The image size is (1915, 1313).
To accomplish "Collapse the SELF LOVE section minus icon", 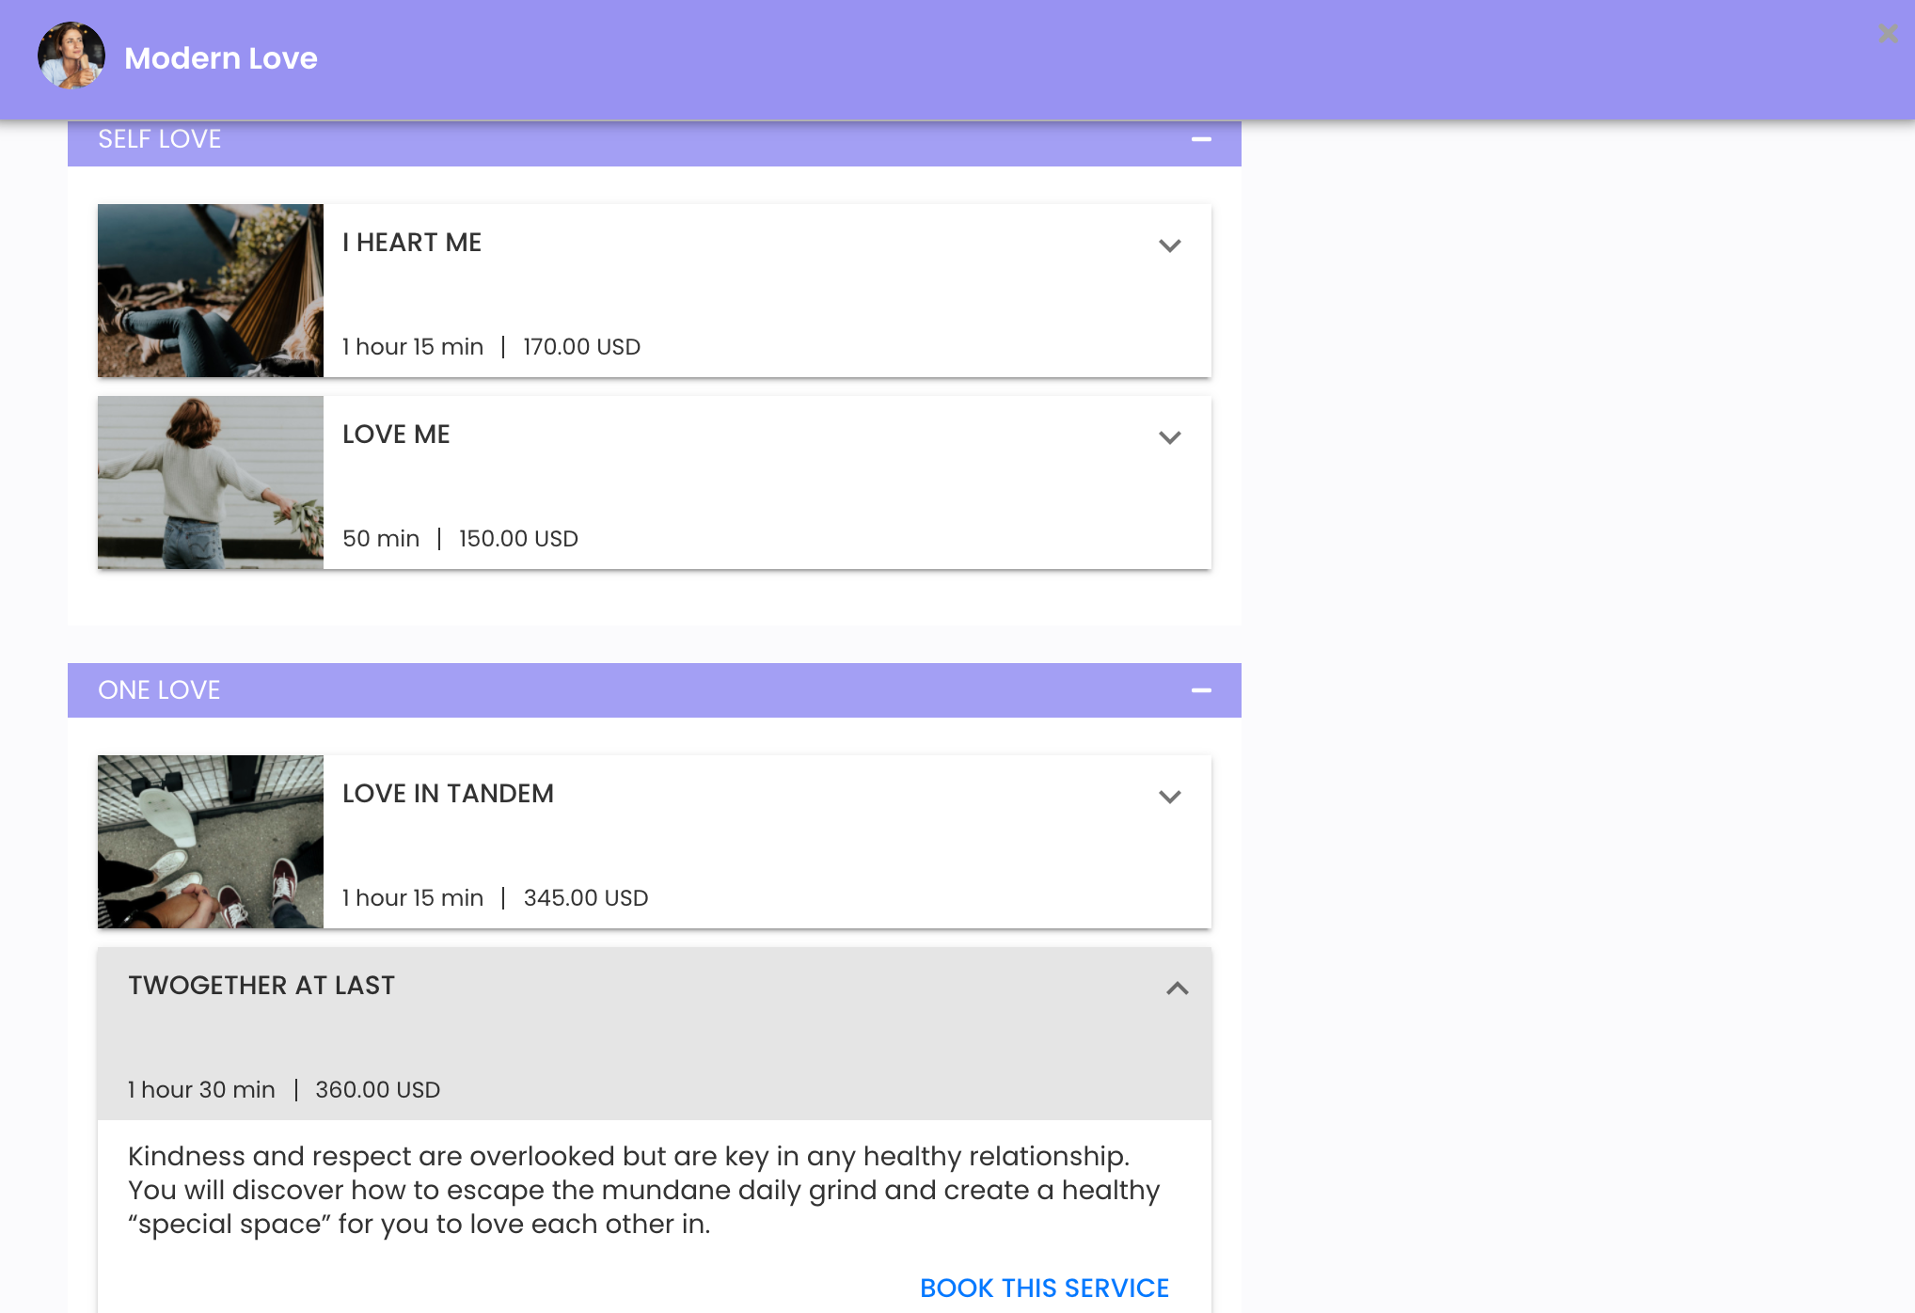I will pos(1201,139).
